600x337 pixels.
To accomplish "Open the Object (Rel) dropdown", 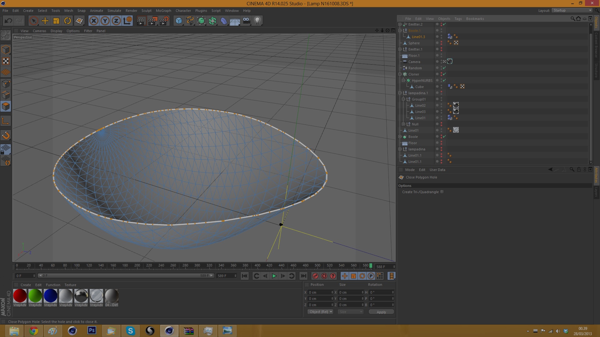I will (x=320, y=312).
